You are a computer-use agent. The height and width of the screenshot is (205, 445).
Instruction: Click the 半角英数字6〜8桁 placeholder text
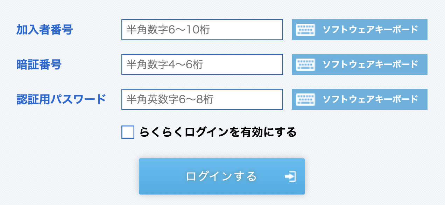(x=170, y=99)
